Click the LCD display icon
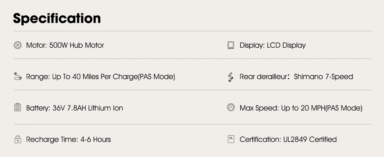This screenshot has width=384, height=157. pyautogui.click(x=231, y=45)
